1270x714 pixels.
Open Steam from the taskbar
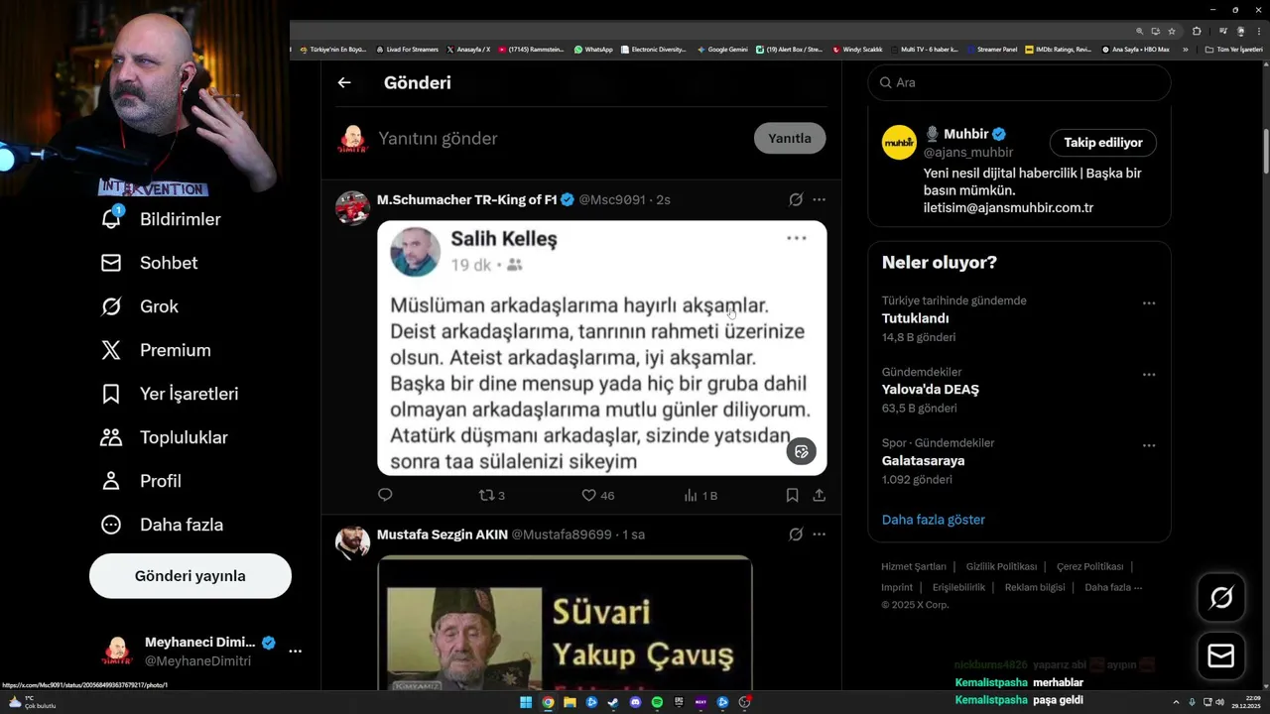click(614, 702)
